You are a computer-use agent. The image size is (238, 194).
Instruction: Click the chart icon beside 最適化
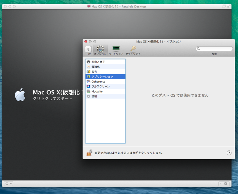point(88,67)
